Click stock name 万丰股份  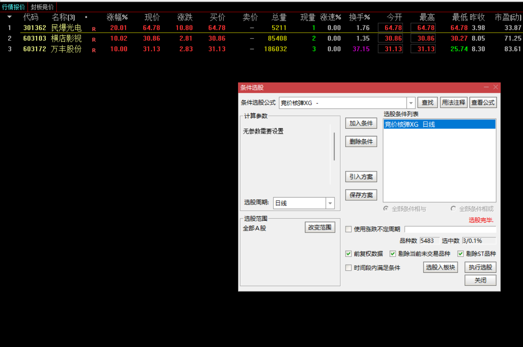pyautogui.click(x=66, y=49)
